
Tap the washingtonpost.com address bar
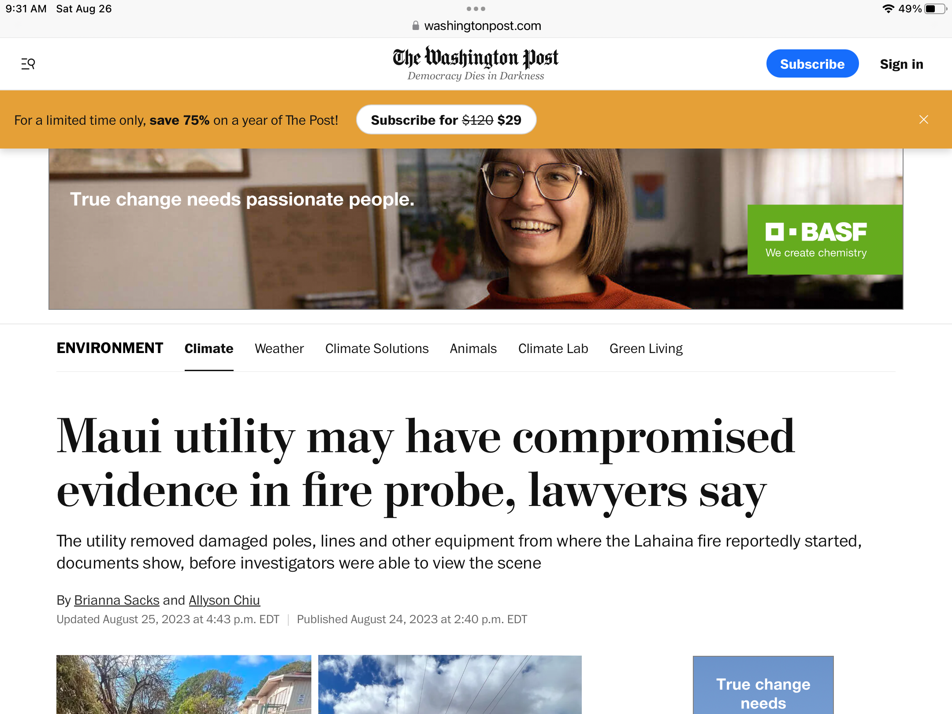tap(476, 26)
